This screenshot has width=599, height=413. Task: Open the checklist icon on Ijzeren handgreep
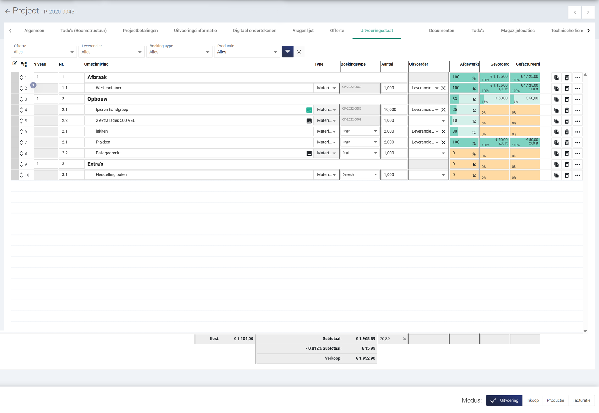click(x=309, y=110)
